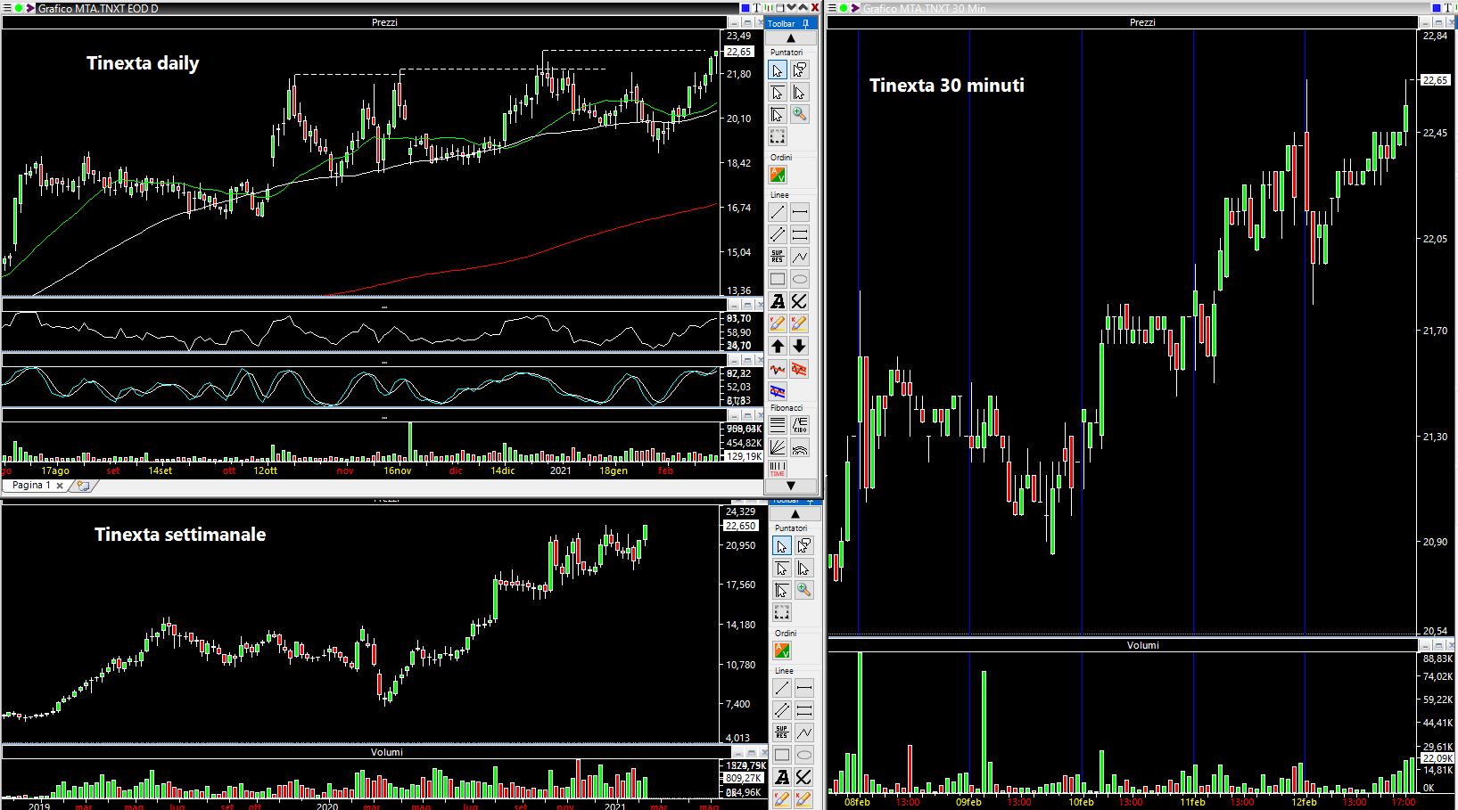The width and height of the screenshot is (1458, 810).
Task: Click the SUP RES tool in upper toolbar
Action: (x=778, y=257)
